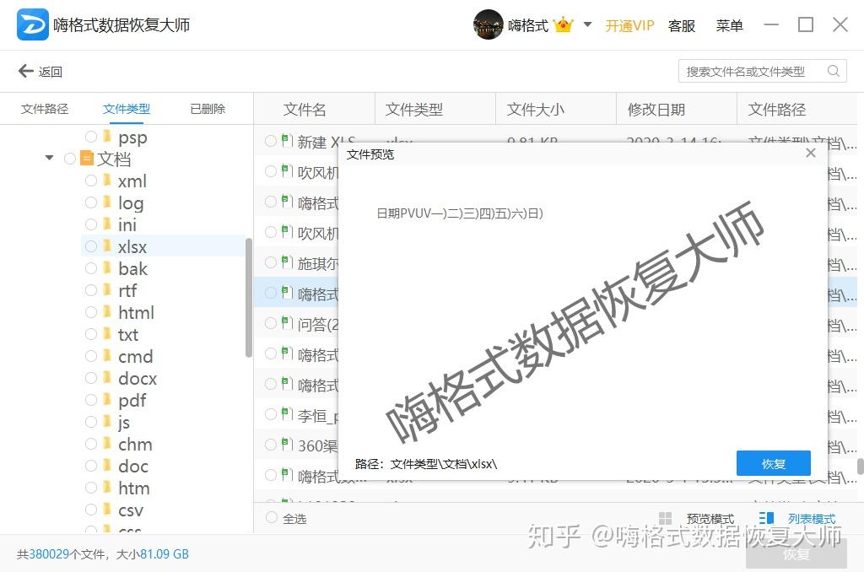This screenshot has width=864, height=572.
Task: Switch to the 文件类型 tab
Action: point(127,109)
